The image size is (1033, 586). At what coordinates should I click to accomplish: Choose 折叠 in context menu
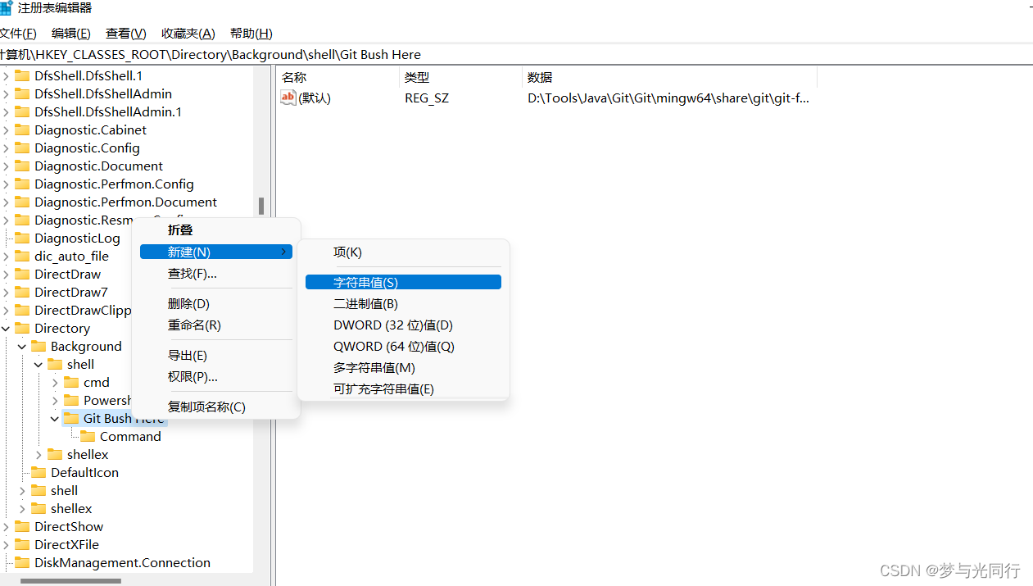[216, 230]
